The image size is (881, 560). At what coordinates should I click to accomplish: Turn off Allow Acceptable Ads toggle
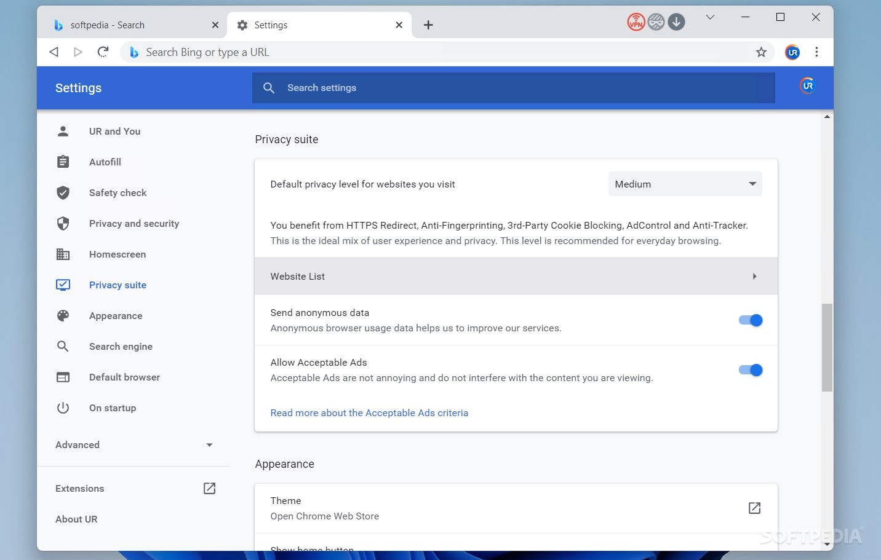pyautogui.click(x=751, y=370)
